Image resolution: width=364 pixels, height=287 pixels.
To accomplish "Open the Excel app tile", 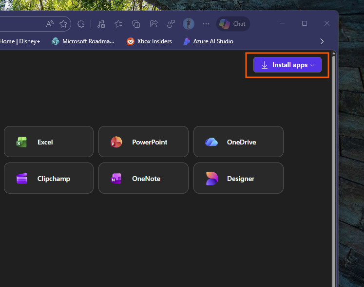I will click(x=49, y=142).
